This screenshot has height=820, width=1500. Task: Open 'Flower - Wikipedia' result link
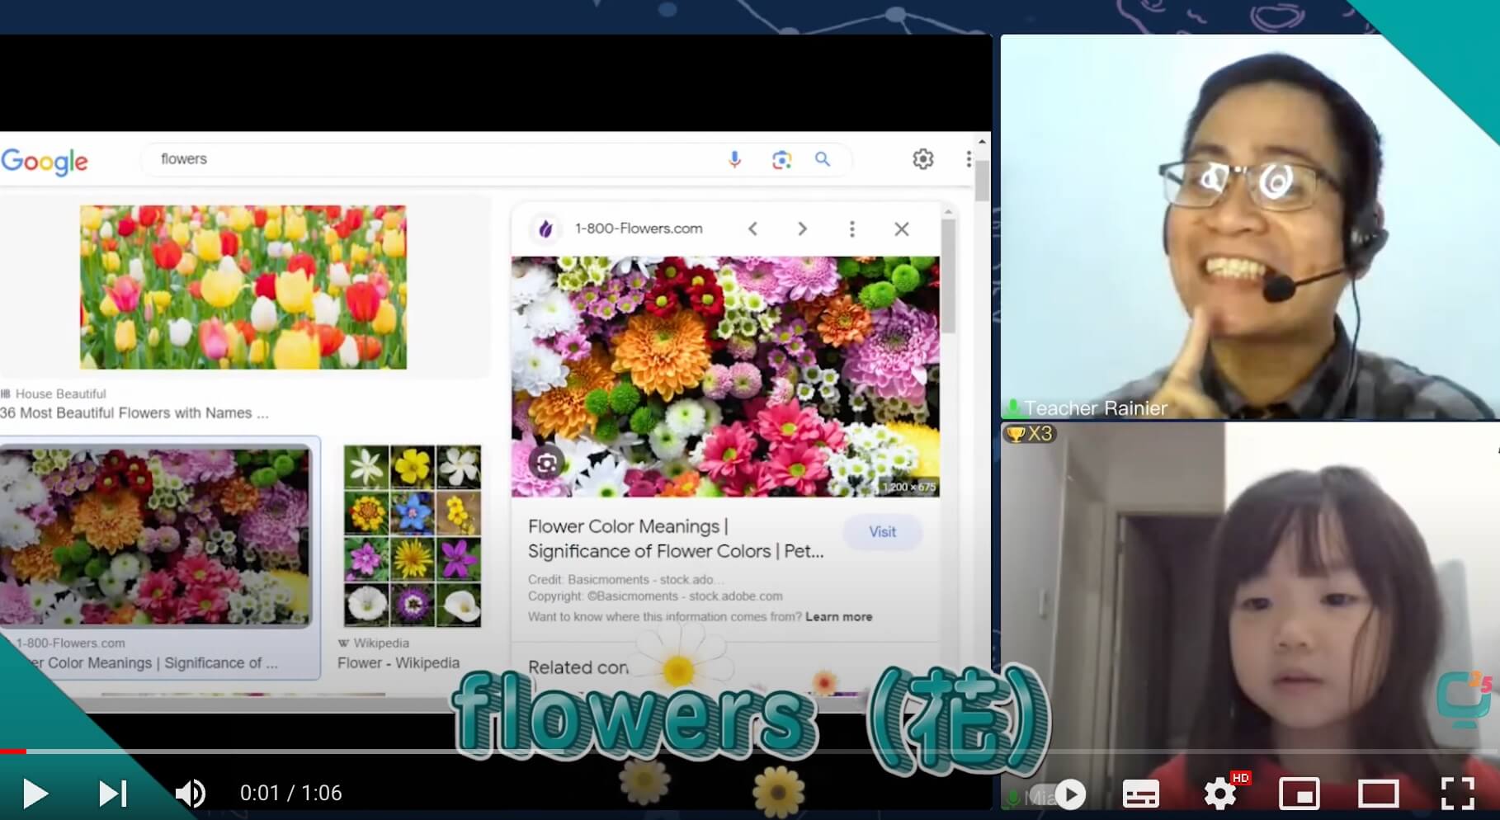(x=399, y=663)
